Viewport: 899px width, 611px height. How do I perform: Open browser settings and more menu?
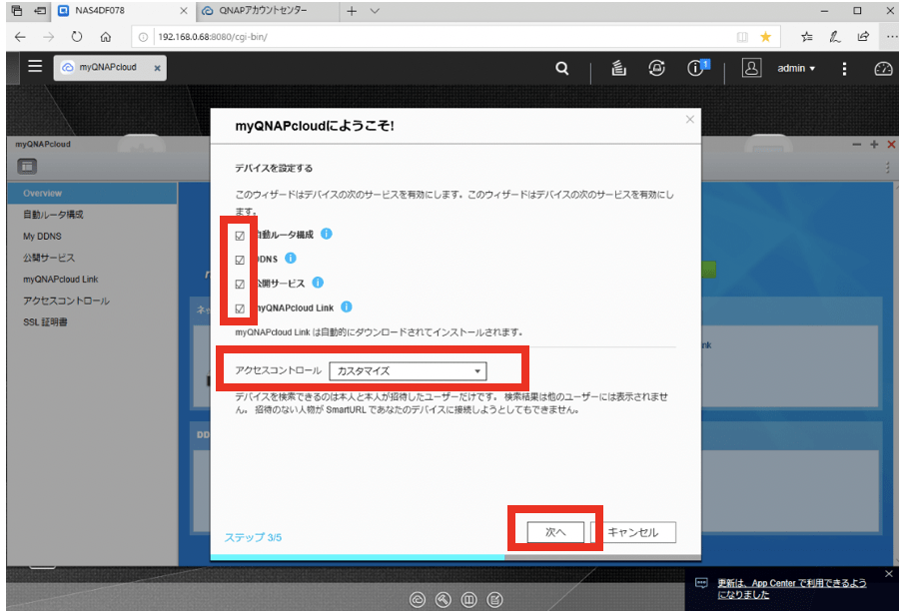891,37
